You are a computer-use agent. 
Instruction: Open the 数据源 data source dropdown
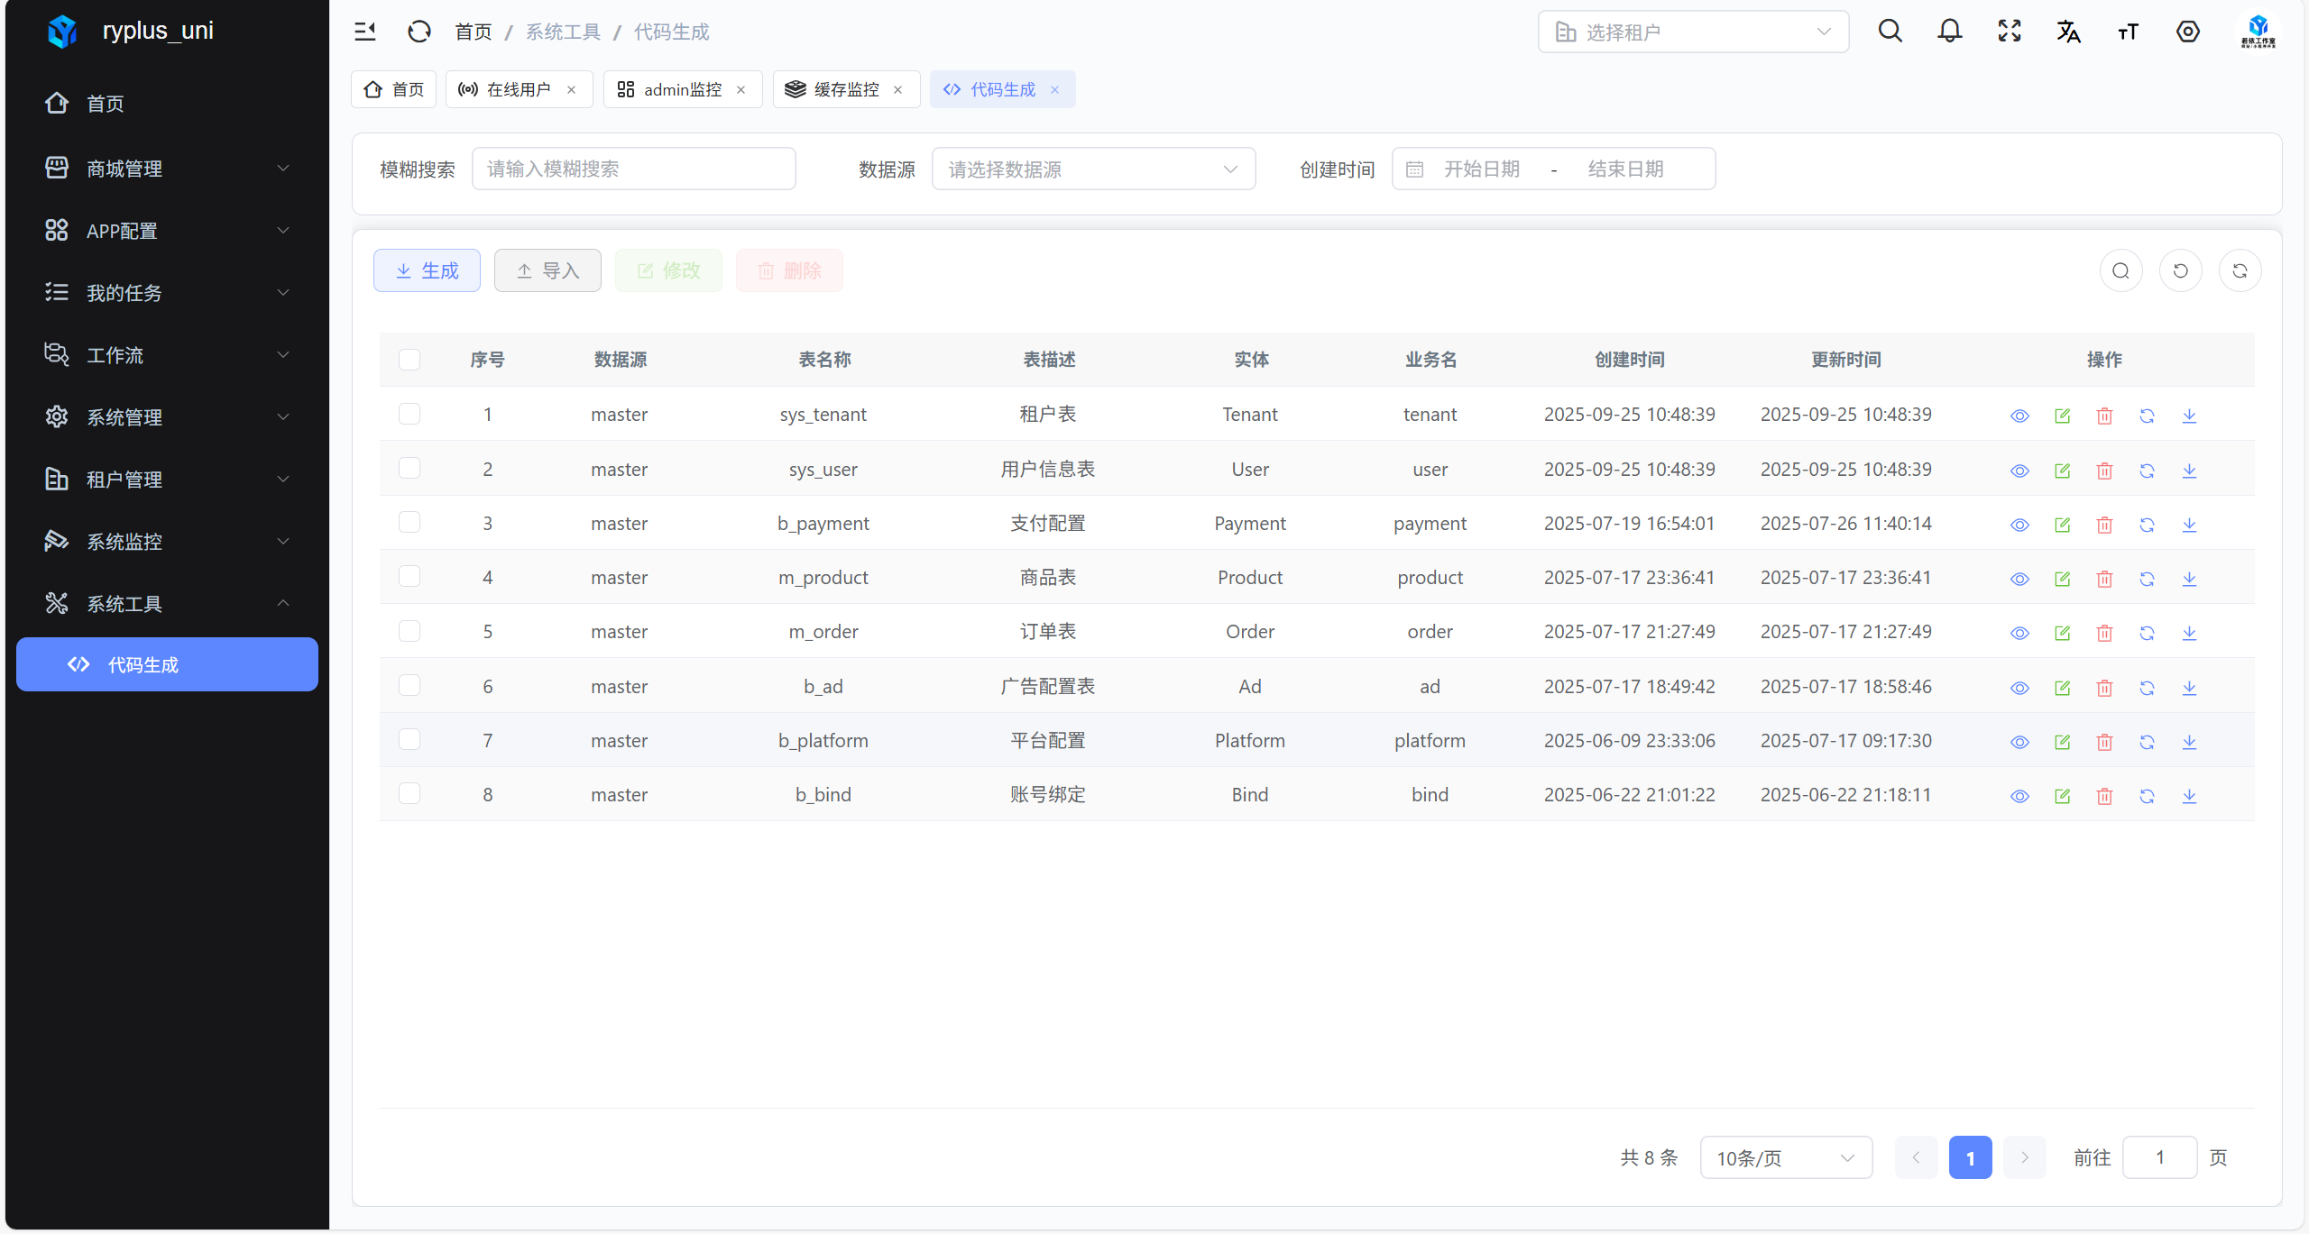pos(1093,169)
